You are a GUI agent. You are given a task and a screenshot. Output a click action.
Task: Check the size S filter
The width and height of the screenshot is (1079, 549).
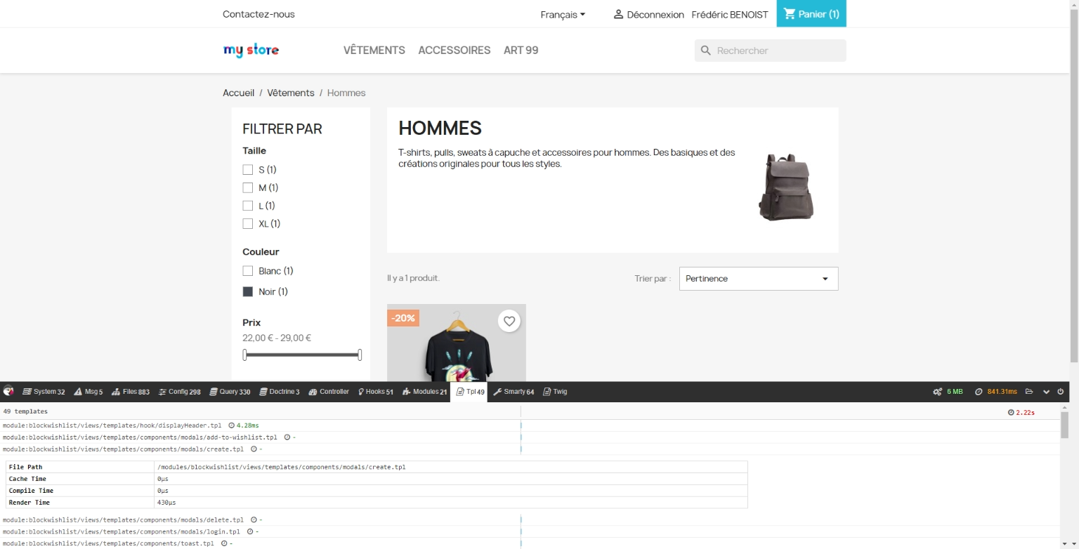click(x=247, y=170)
